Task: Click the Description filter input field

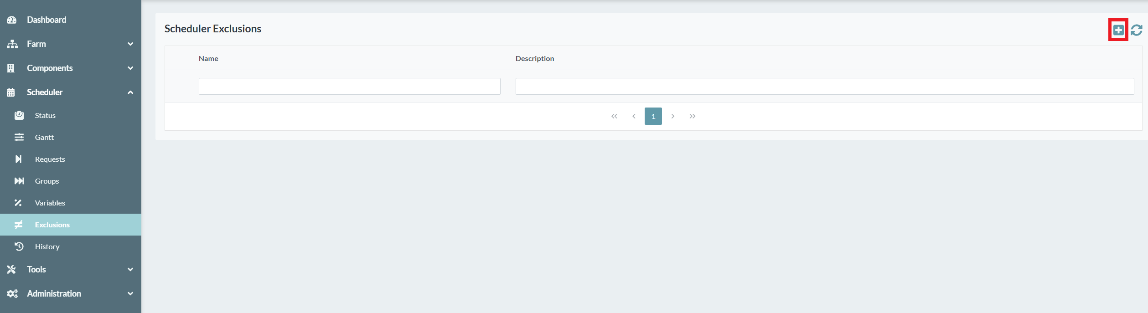Action: [824, 87]
